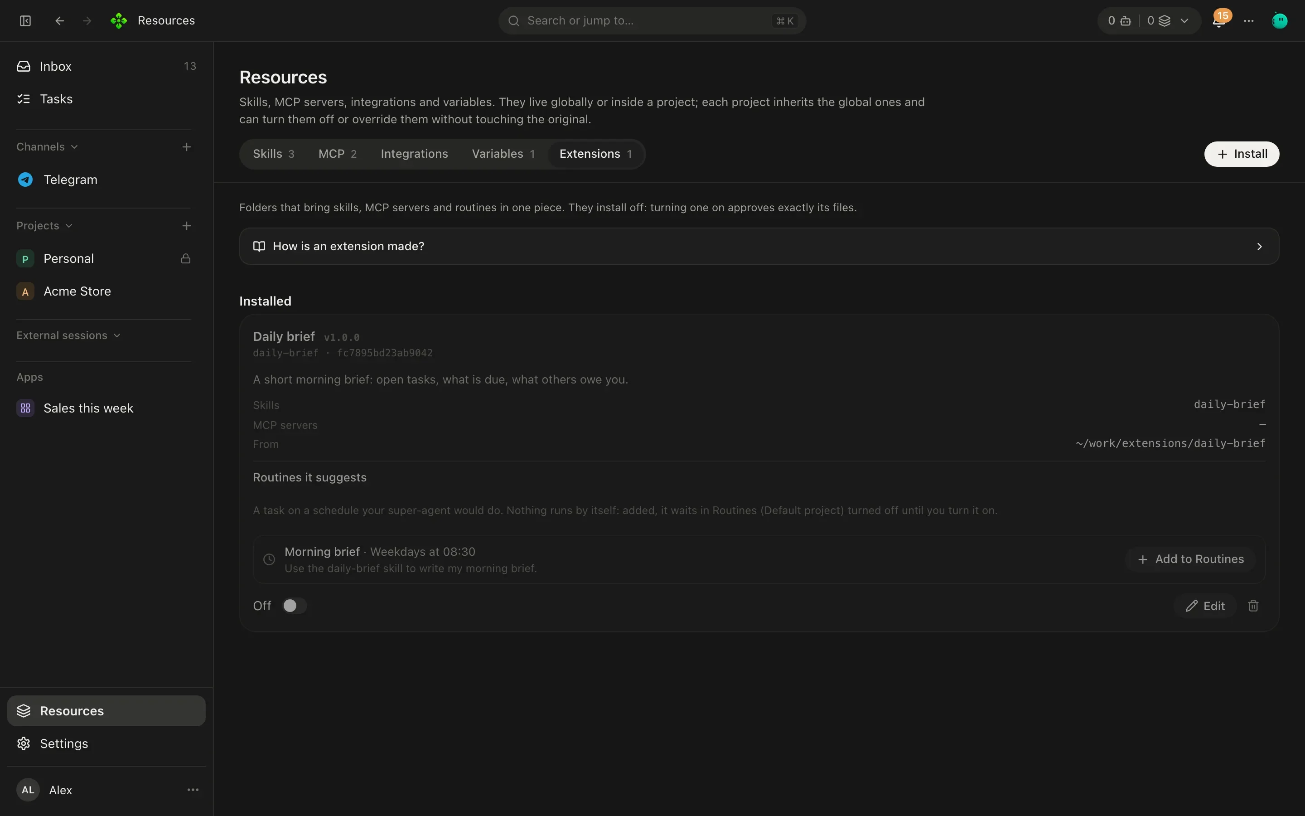Open the teal profile avatar
This screenshot has height=816, width=1305.
point(1279,20)
